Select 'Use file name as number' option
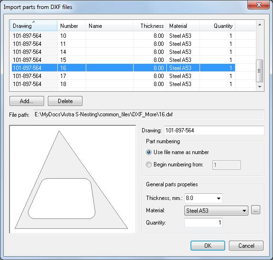This screenshot has width=273, height=260. (x=149, y=152)
